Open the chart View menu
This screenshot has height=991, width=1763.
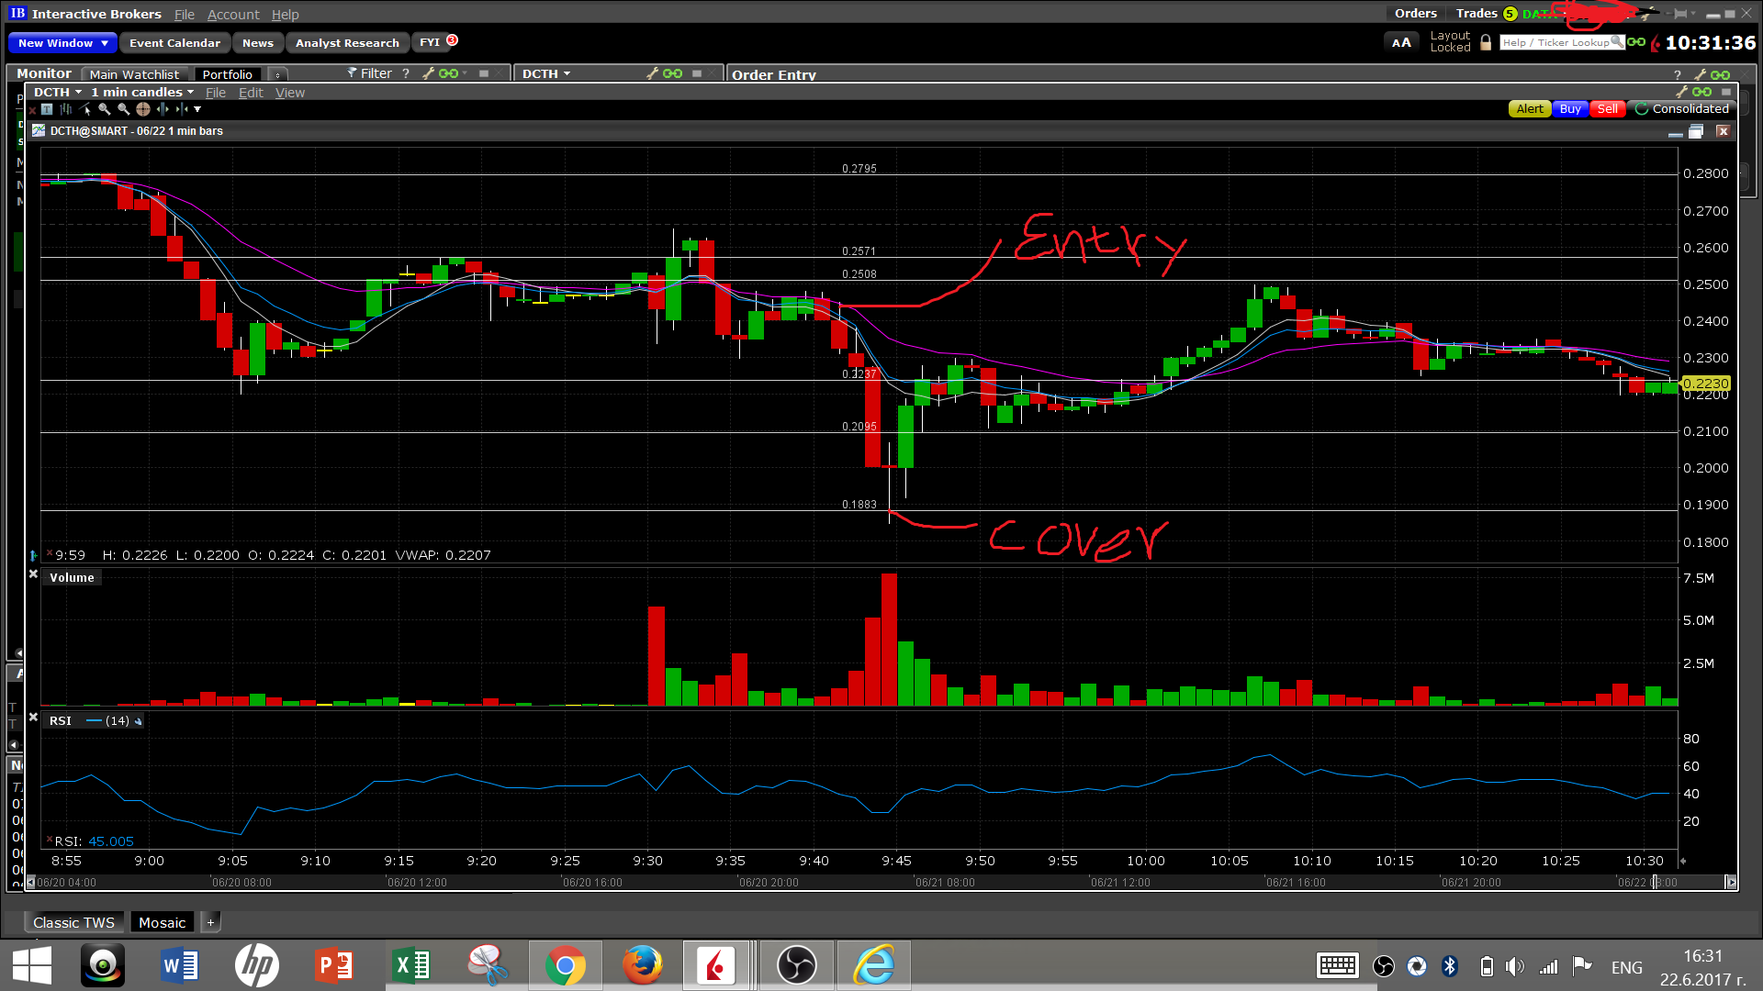pos(289,93)
